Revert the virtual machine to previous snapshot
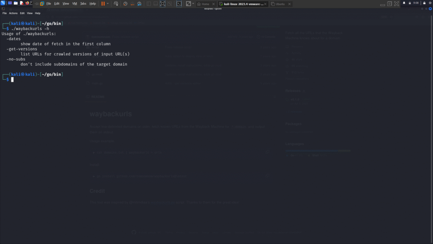This screenshot has width=433, height=244. [132, 3]
